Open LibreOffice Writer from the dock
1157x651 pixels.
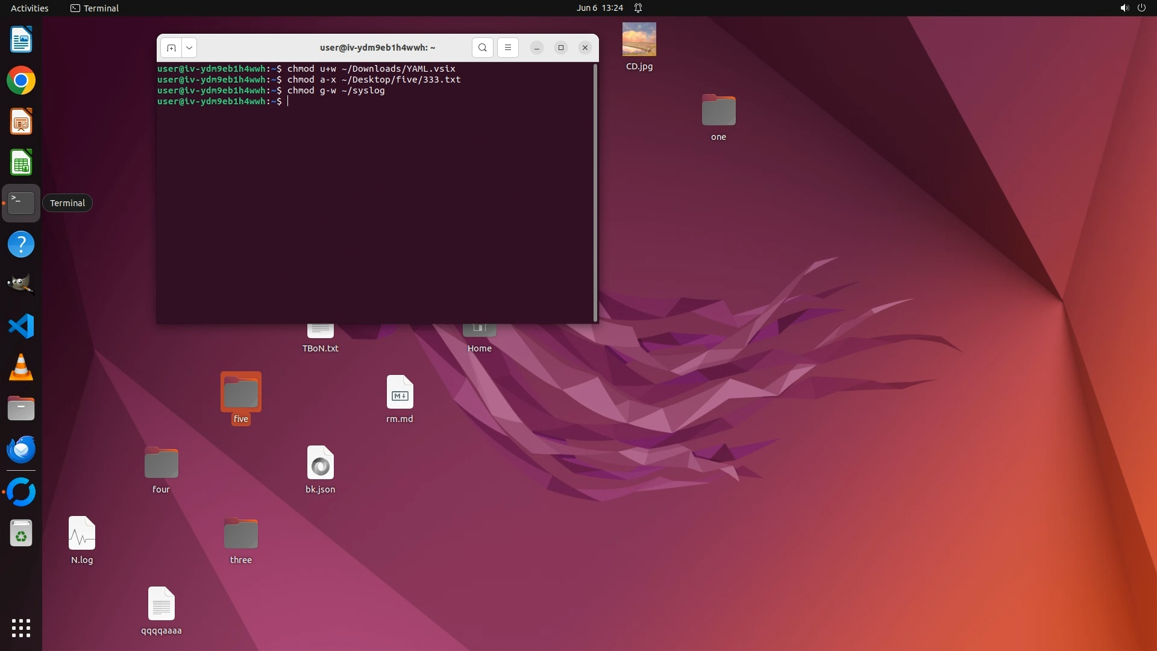tap(21, 40)
